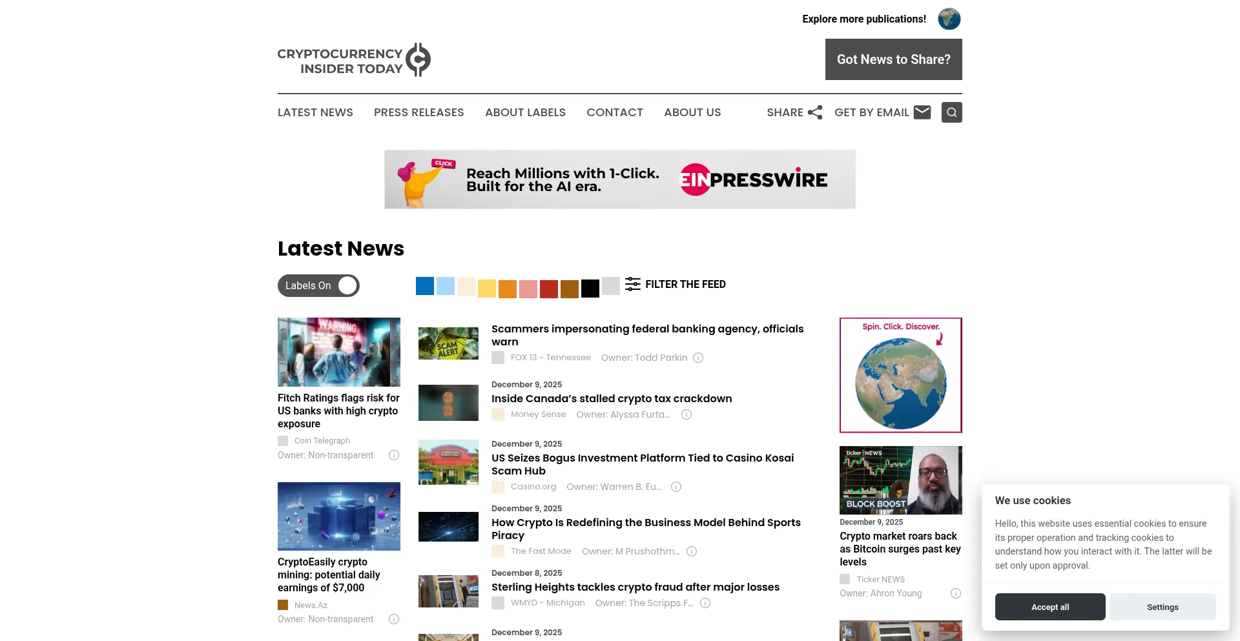The width and height of the screenshot is (1240, 641).
Task: Navigate to About Us
Action: point(692,112)
